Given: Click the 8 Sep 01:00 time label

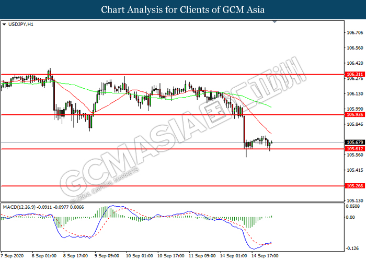Looking at the screenshot, I should [44, 256].
